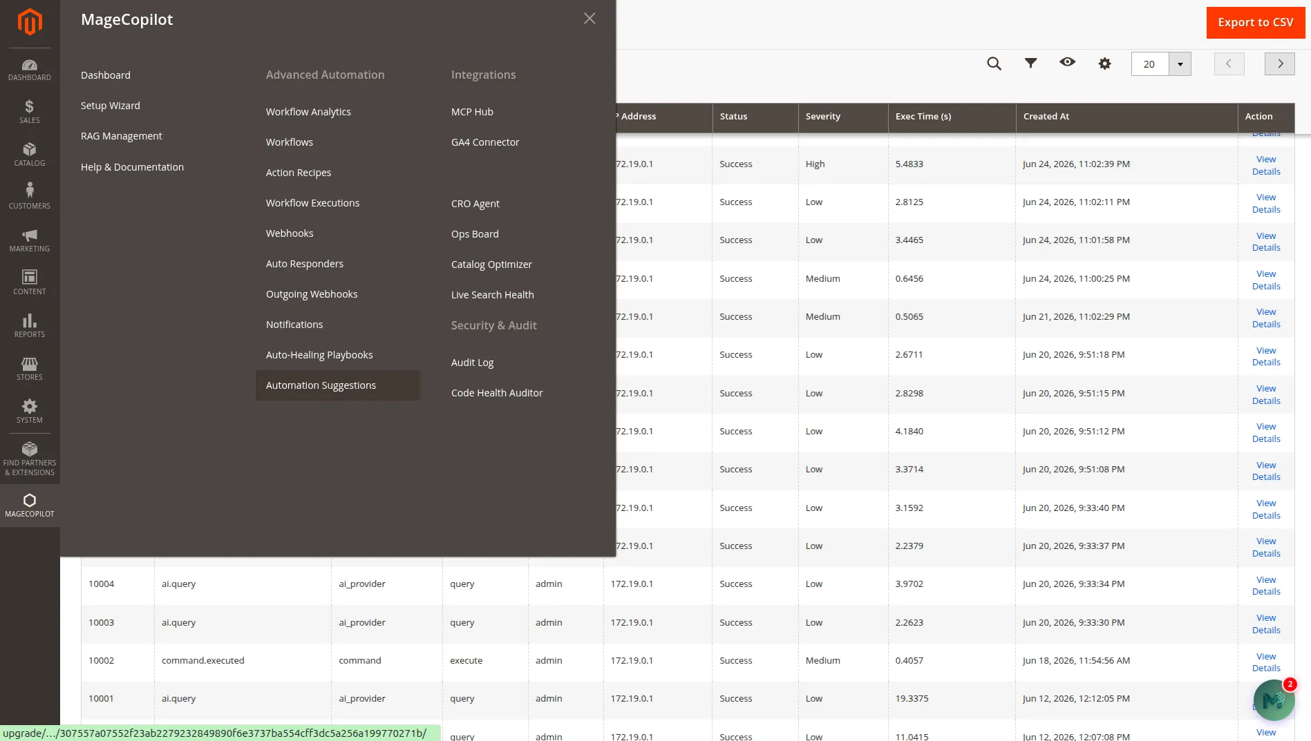Open the columns settings gear icon
The image size is (1311, 741).
tap(1104, 64)
